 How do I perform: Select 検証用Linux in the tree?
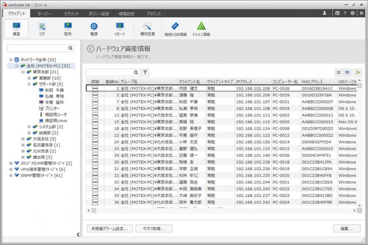click(x=56, y=120)
